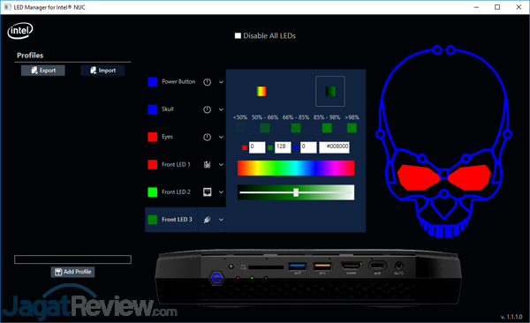Viewport: 530px width, 323px height.
Task: Select the Front LED 3 entry label
Action: pyautogui.click(x=177, y=220)
